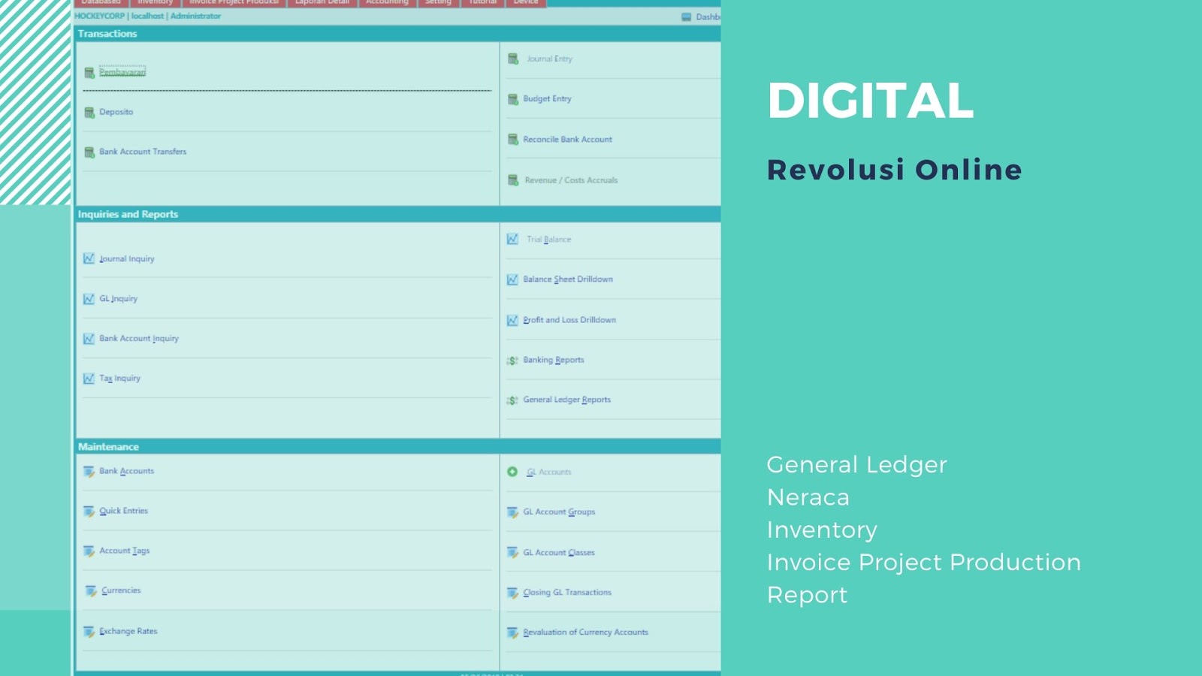Open the Setting tab
The image size is (1202, 676).
438,3
